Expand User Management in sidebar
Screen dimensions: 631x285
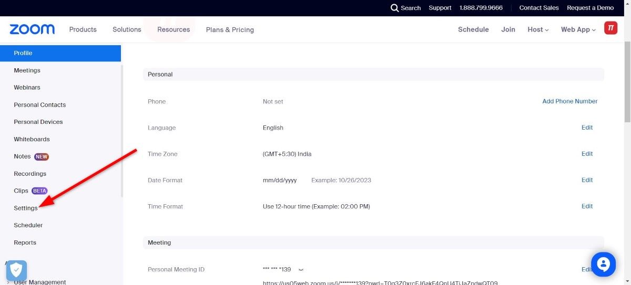click(39, 282)
